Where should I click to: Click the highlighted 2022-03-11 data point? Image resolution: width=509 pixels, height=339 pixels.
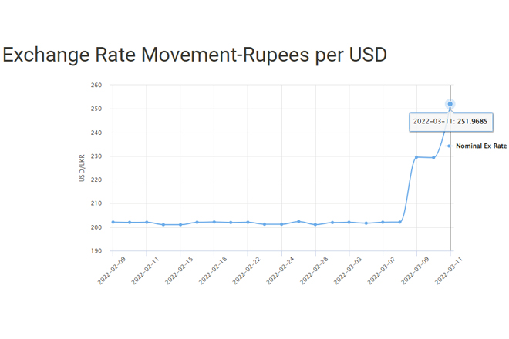pos(450,104)
